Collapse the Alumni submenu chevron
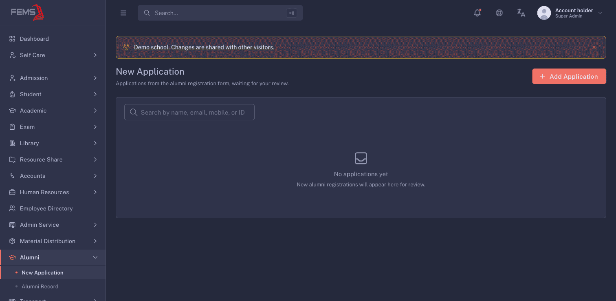Image resolution: width=616 pixels, height=301 pixels. pyautogui.click(x=95, y=257)
